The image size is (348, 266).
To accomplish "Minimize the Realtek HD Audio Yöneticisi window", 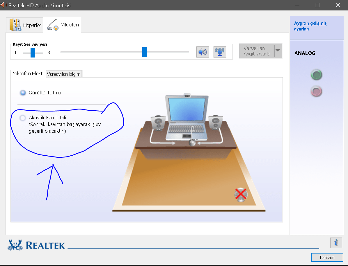I will [297, 5].
